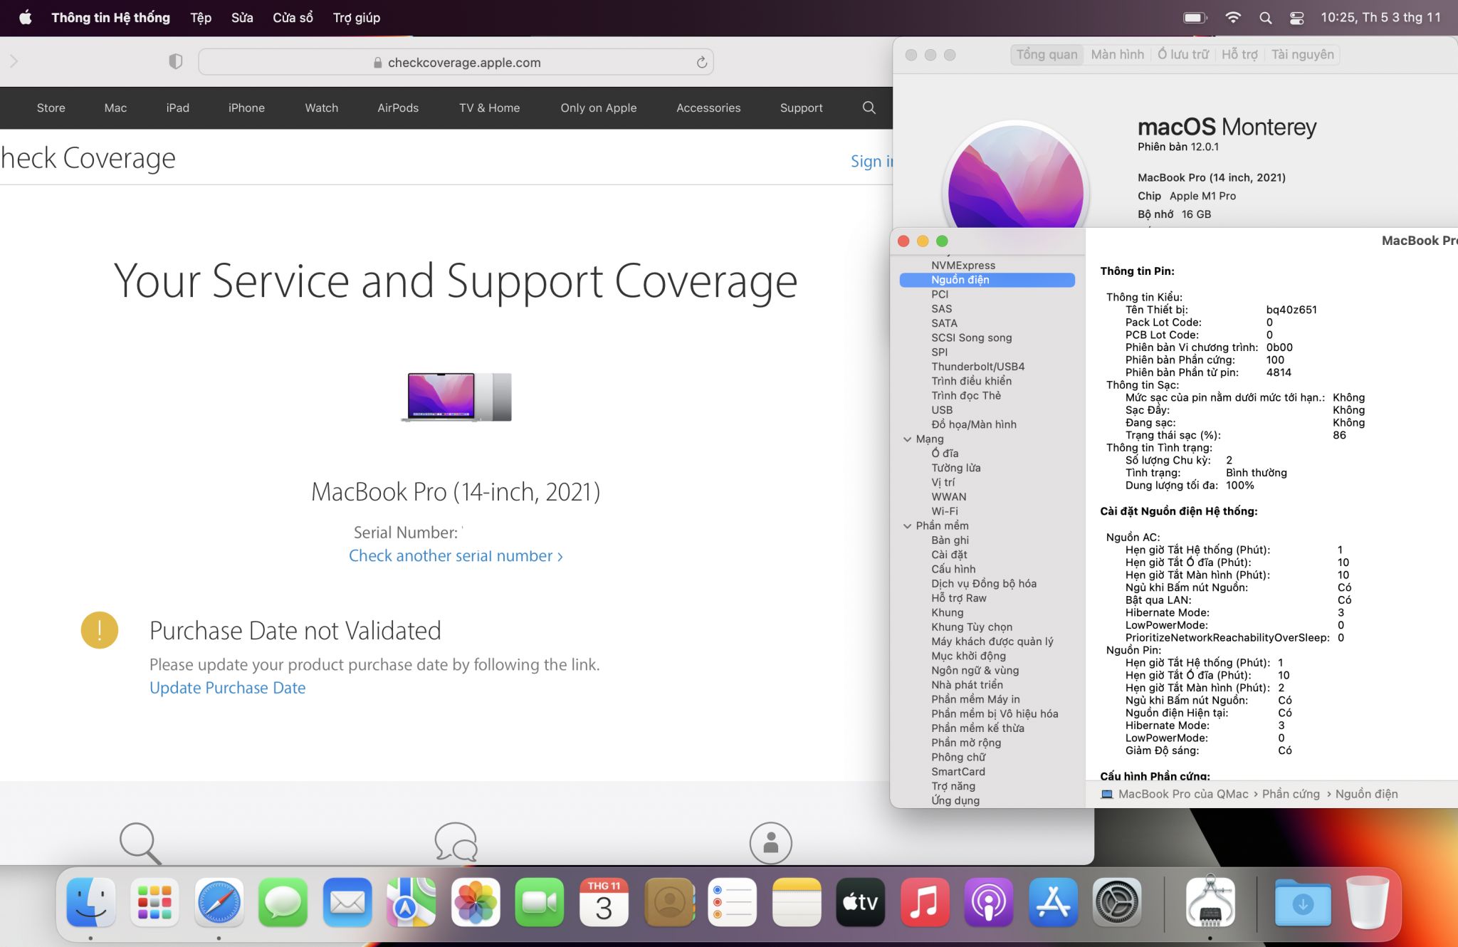Click Check another serial number link
The image size is (1458, 947).
[x=455, y=556]
